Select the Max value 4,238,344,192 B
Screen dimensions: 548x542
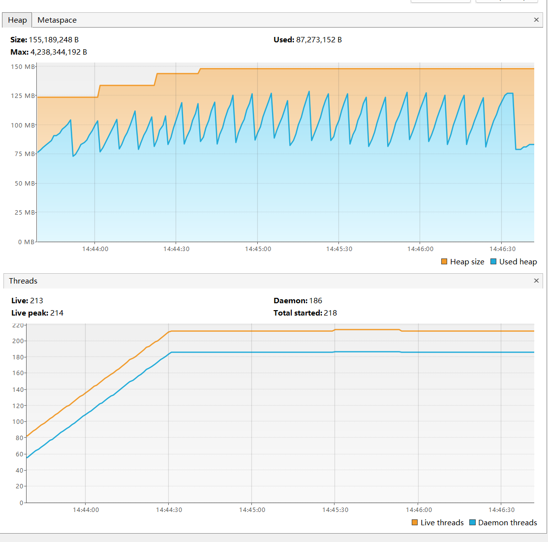pos(59,52)
